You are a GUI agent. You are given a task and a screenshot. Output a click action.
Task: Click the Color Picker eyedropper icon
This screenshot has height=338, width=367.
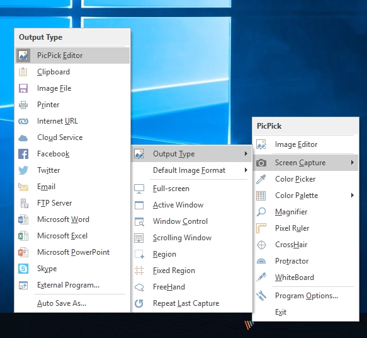click(261, 179)
